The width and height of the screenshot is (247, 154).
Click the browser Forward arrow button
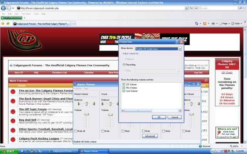pyautogui.click(x=8, y=8)
